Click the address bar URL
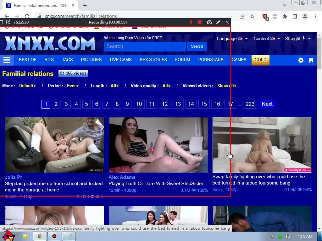322x241 pixels. pyautogui.click(x=80, y=16)
